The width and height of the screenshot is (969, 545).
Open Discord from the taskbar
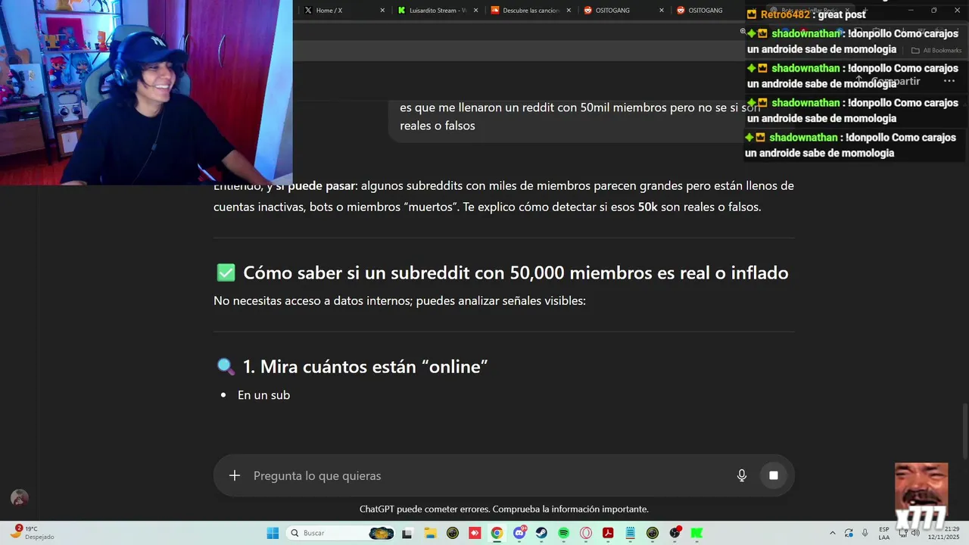coord(519,533)
